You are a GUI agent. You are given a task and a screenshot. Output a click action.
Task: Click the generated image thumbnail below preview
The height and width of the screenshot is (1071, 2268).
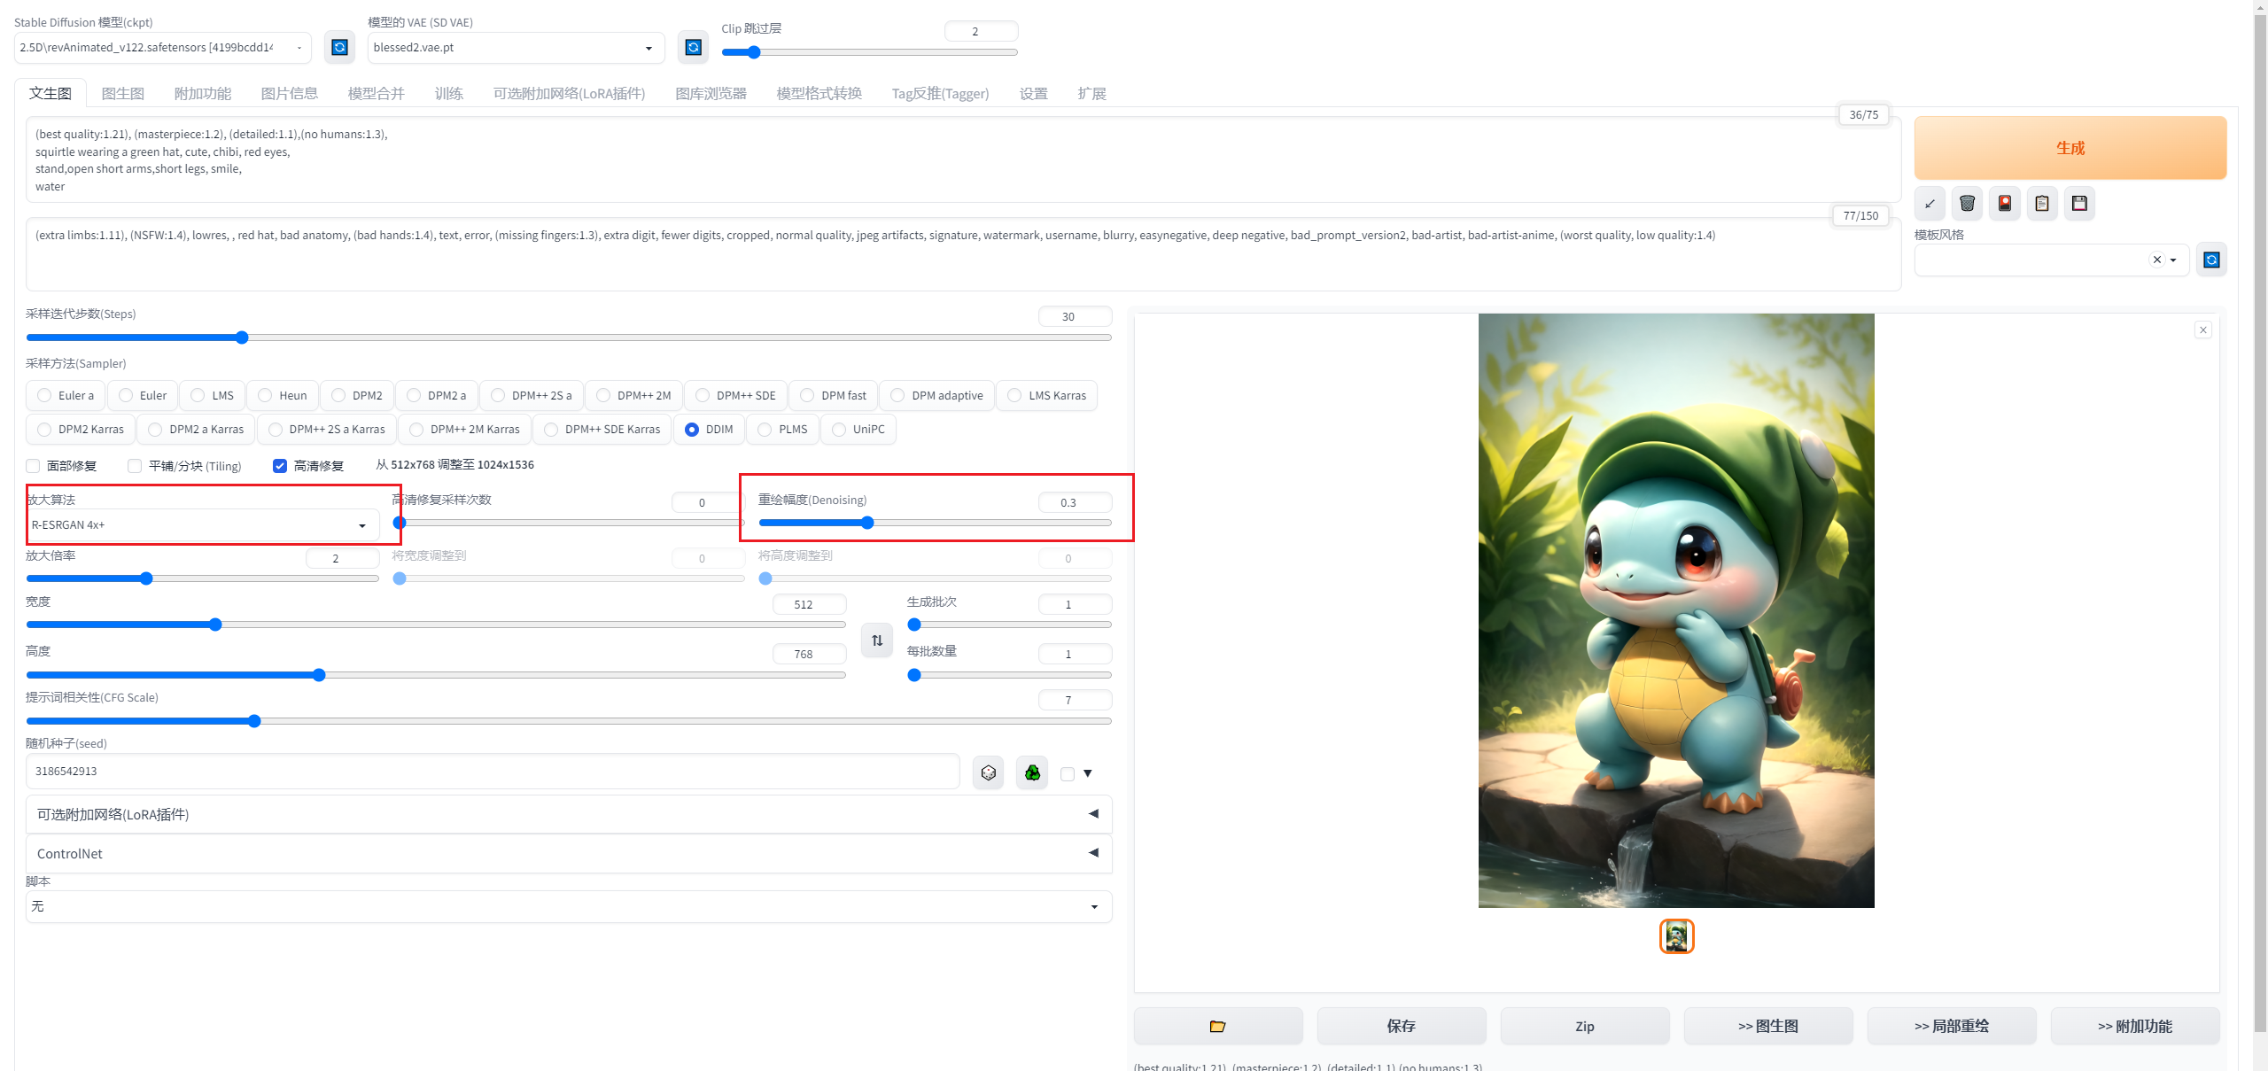pos(1676,936)
